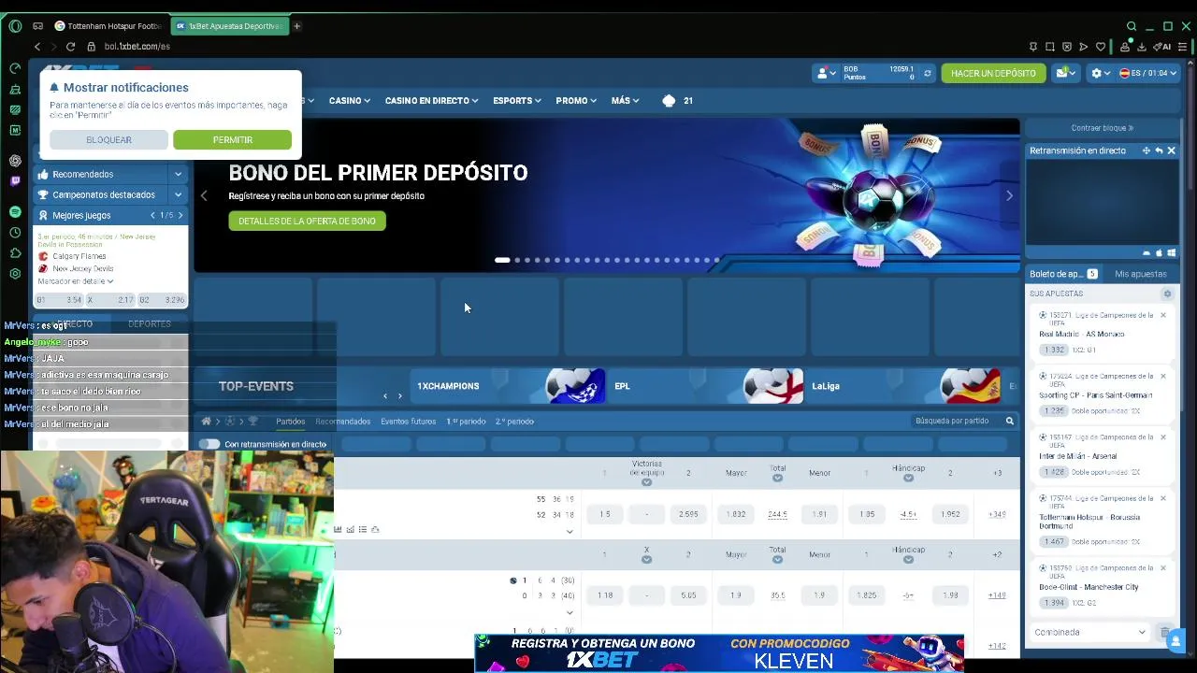Open bet slip settings gear icon

tap(1167, 294)
